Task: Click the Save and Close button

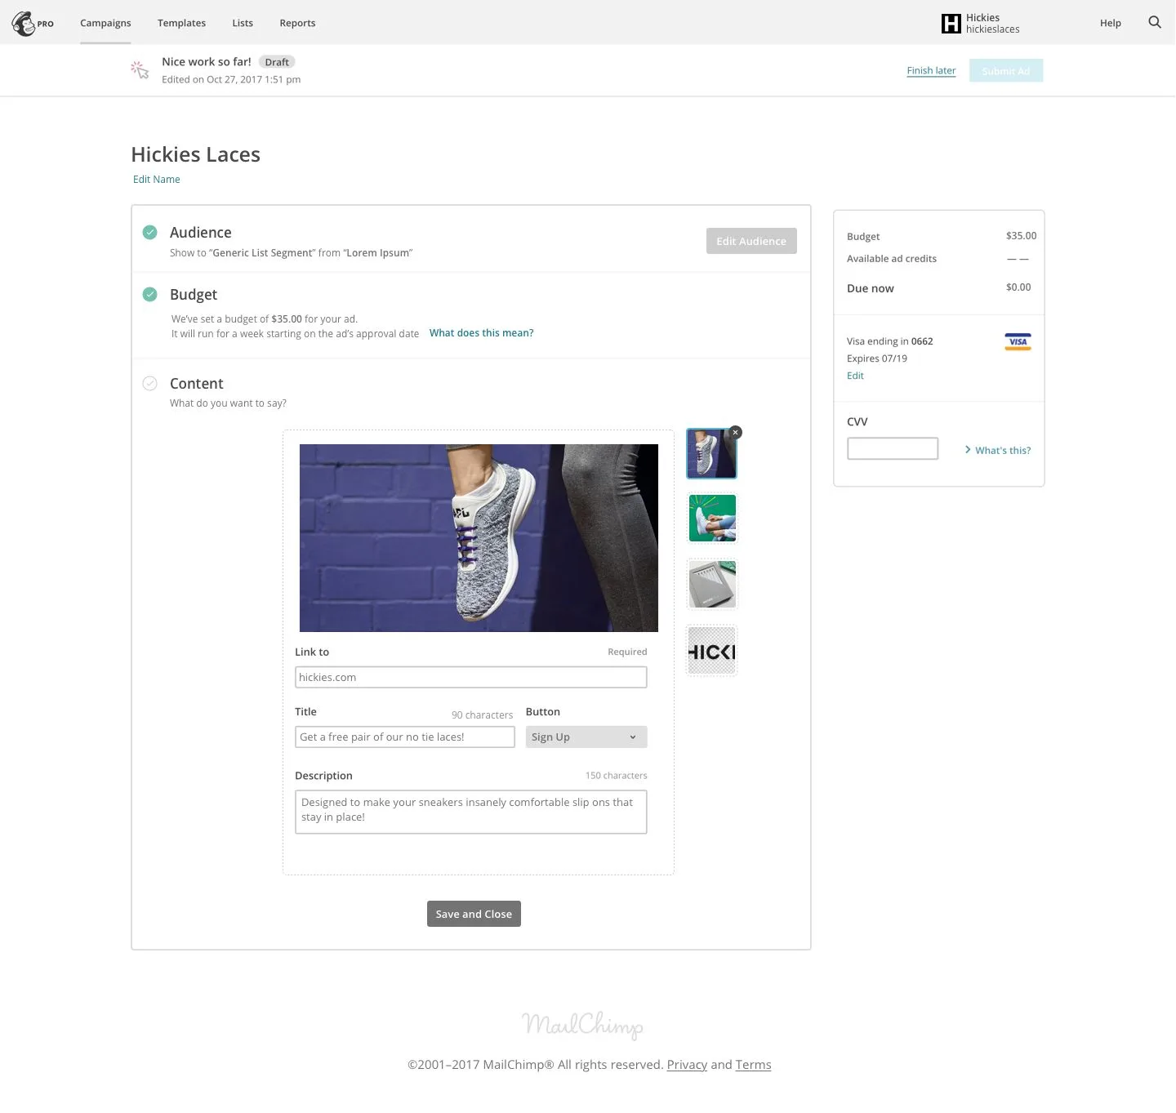Action: point(473,914)
